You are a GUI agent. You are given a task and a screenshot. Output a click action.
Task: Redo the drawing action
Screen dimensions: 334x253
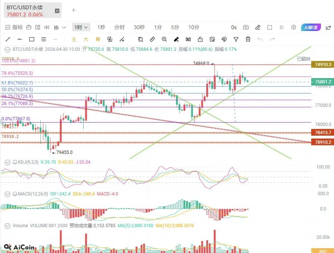click(x=272, y=39)
